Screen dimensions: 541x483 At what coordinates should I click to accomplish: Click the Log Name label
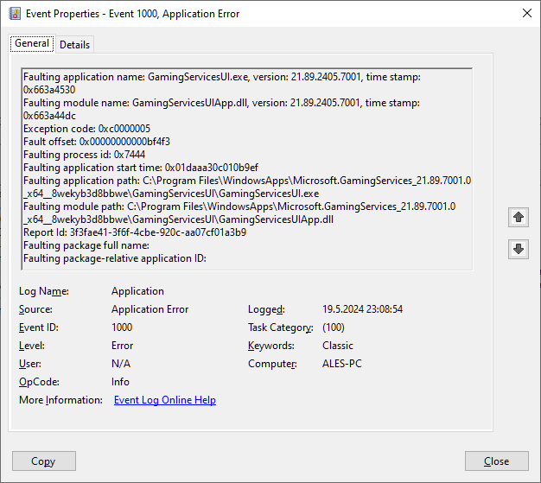[x=44, y=291]
